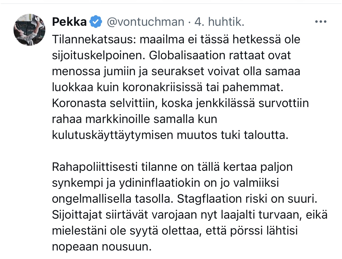
Task: Click the @vontuchman handle
Action: 146,22
